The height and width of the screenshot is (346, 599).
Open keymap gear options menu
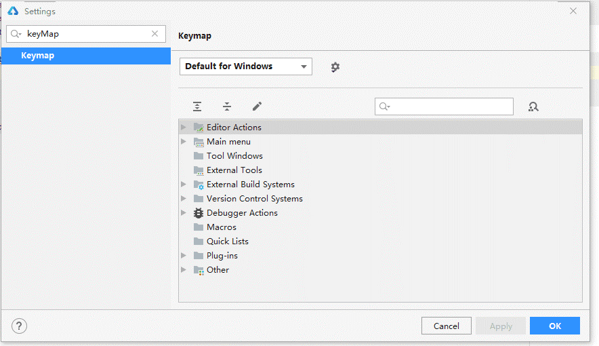pos(335,67)
